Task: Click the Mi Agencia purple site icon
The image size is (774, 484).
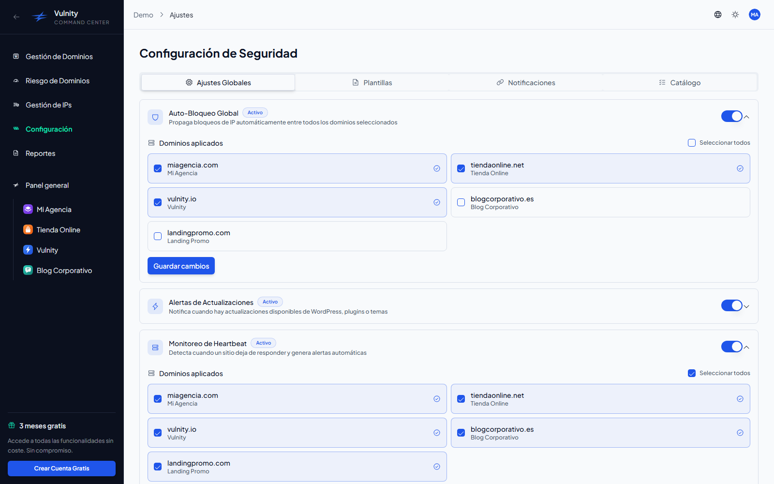Action: coord(28,209)
